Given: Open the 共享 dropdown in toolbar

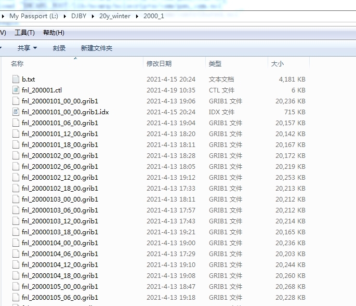Looking at the screenshot, I should click(x=27, y=48).
